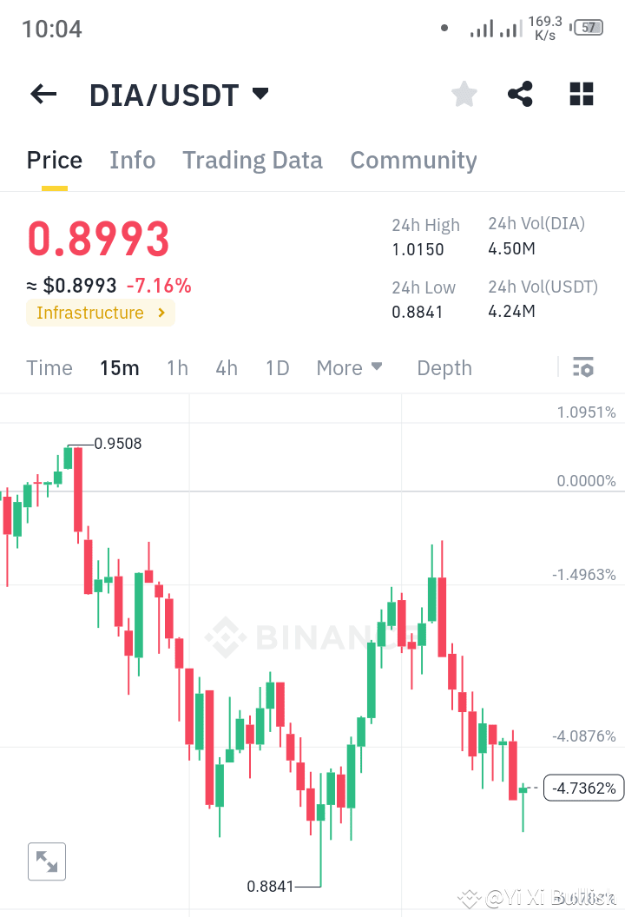Image resolution: width=625 pixels, height=917 pixels.
Task: Tap the fullscreen chart expand icon
Action: (47, 861)
